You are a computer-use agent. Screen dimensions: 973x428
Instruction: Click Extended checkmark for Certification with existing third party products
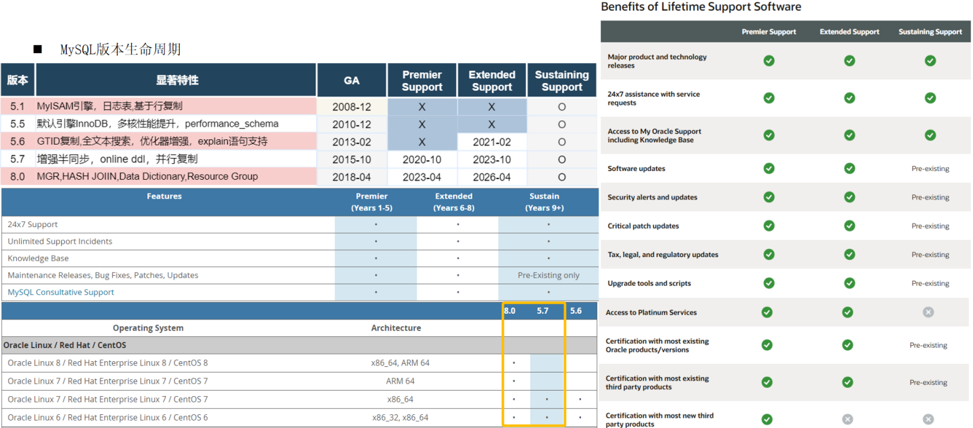pyautogui.click(x=848, y=382)
